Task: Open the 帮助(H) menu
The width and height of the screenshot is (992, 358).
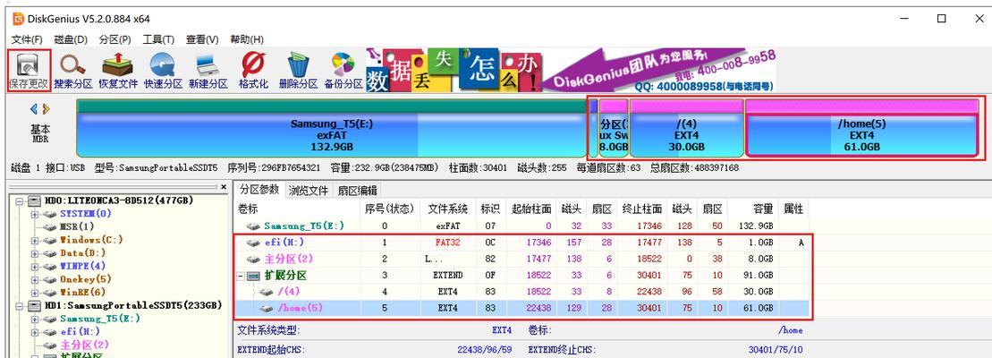Action: [x=247, y=39]
